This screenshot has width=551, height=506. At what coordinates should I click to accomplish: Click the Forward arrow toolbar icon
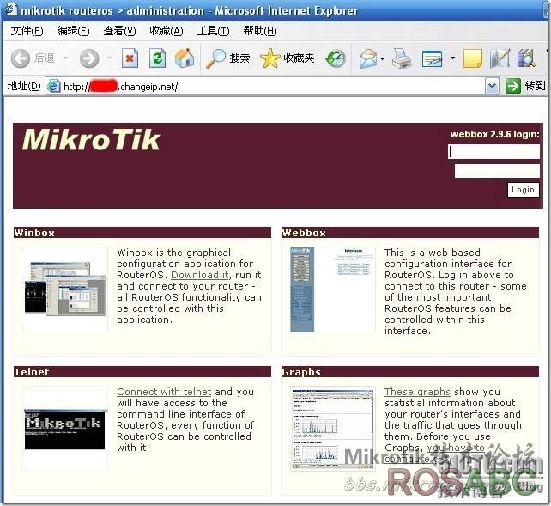point(89,58)
